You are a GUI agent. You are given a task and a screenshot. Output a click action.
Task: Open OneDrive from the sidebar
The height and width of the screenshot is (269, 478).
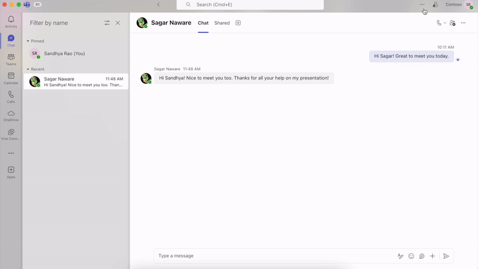(x=11, y=115)
